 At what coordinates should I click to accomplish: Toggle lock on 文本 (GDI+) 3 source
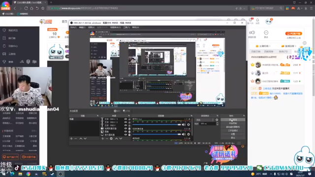point(129,119)
